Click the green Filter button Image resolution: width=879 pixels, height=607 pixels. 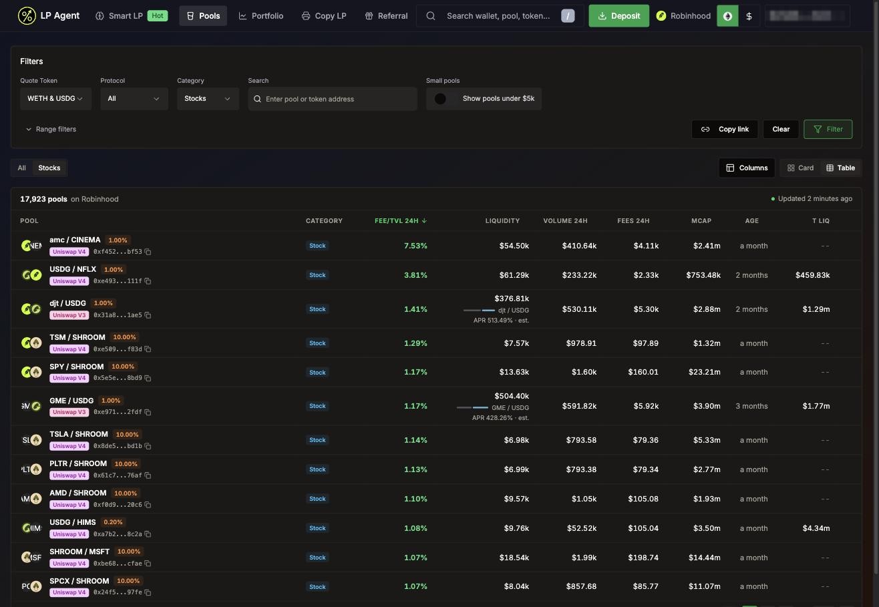coord(828,129)
